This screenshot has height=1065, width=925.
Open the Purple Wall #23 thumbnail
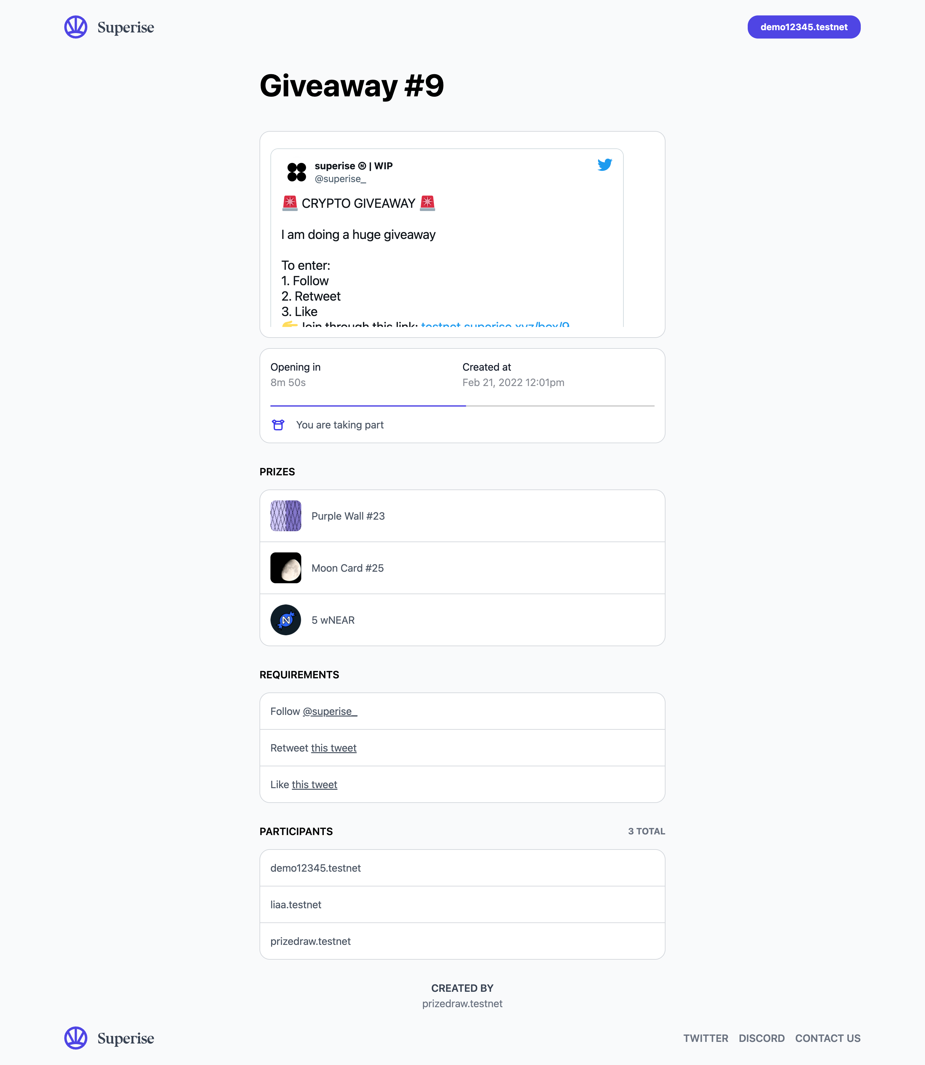pos(286,516)
